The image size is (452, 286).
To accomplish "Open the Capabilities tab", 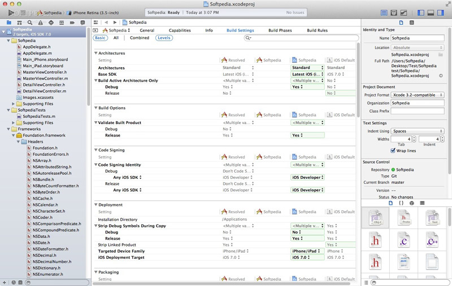I will 180,30.
